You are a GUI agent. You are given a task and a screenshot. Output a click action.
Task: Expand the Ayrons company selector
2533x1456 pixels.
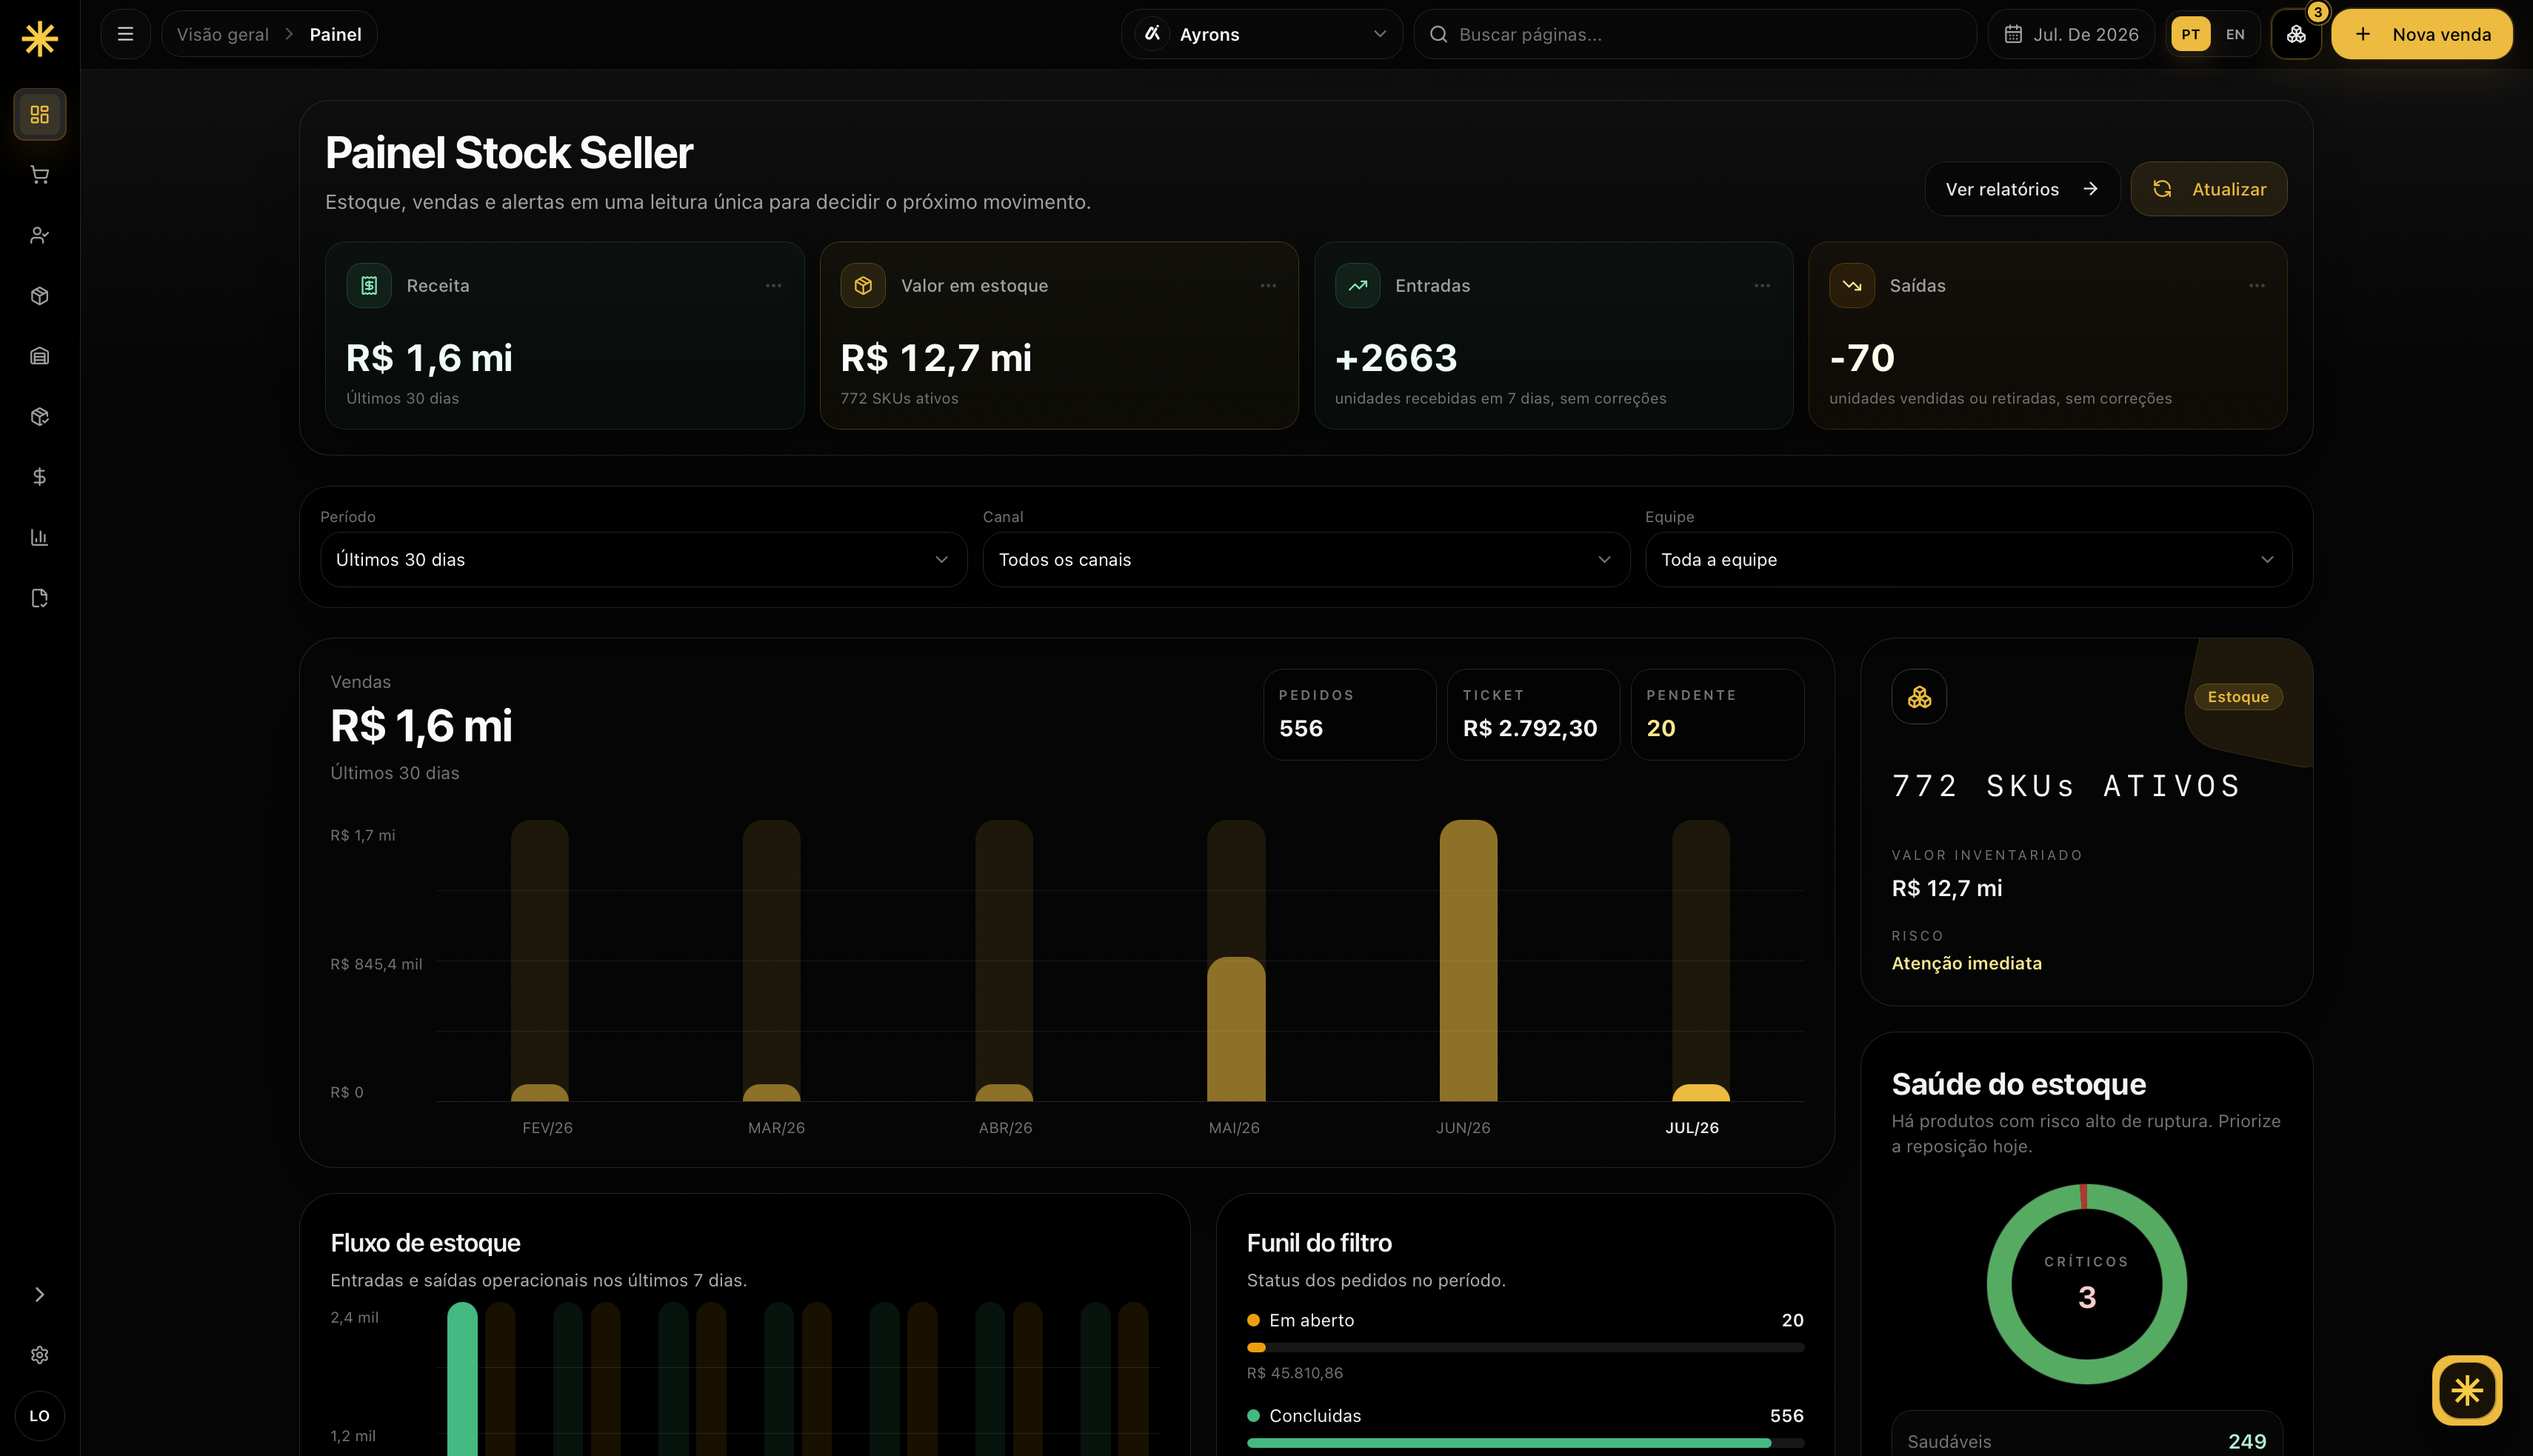(1261, 34)
